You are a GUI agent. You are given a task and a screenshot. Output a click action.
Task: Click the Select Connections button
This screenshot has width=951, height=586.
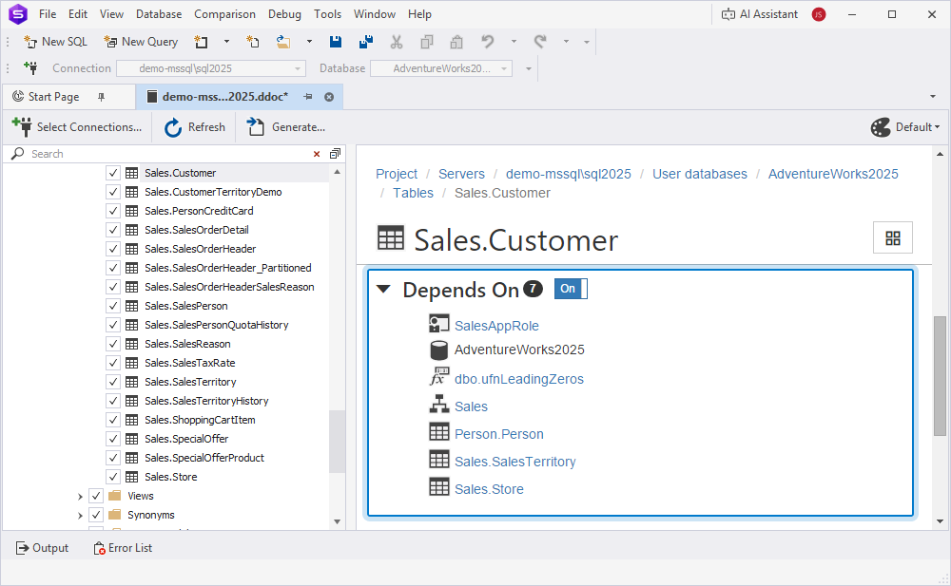77,127
